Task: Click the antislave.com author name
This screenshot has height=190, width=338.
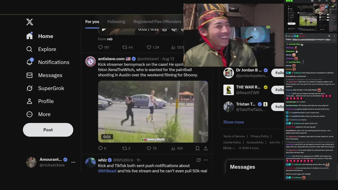Action: 111,59
